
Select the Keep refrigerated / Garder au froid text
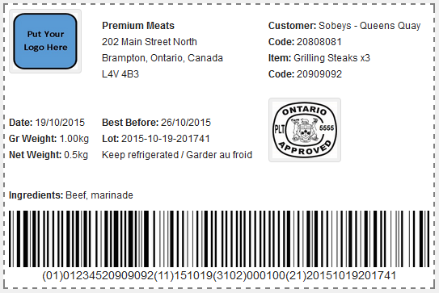point(177,155)
